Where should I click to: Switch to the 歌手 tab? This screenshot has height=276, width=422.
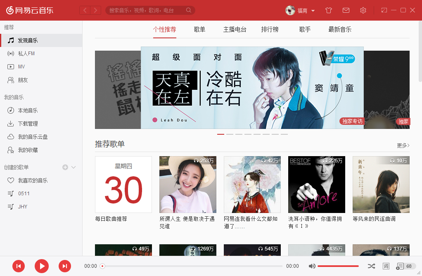point(305,29)
